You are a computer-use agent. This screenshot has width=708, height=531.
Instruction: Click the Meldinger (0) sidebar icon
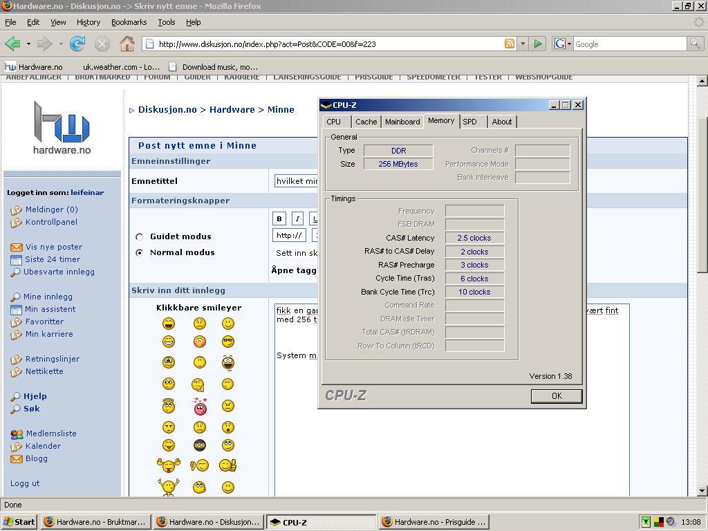17,210
